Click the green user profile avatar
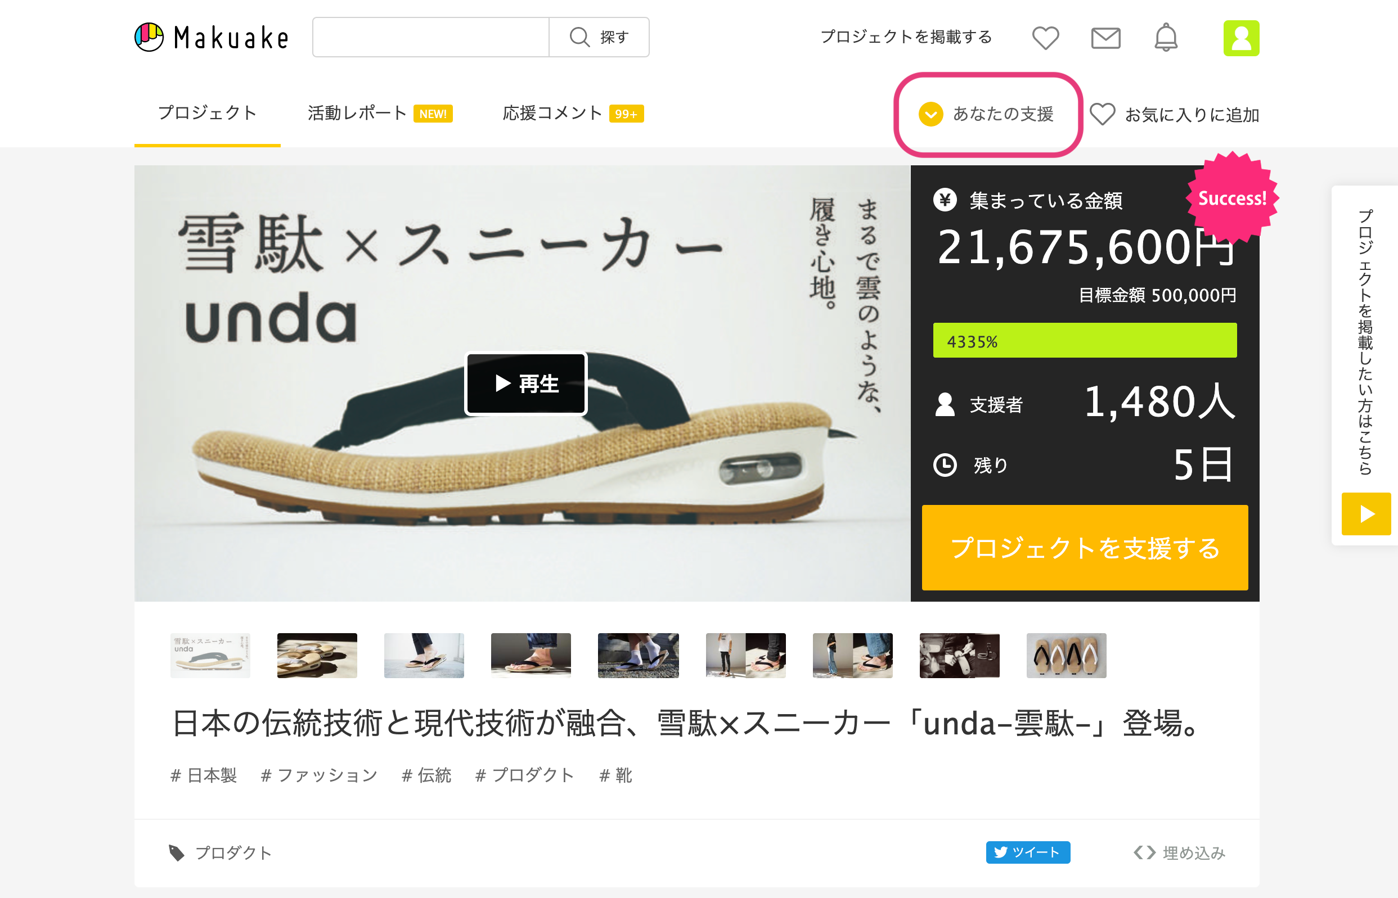 coord(1240,38)
